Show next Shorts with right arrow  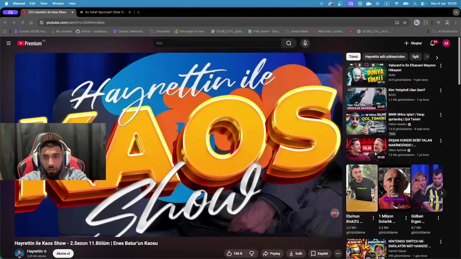(442, 193)
